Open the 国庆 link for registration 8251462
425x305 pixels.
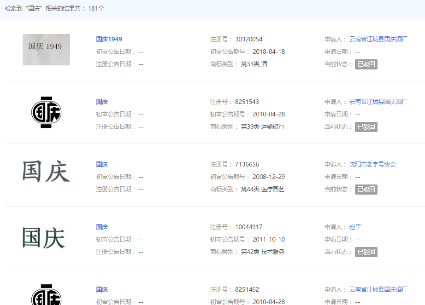102,289
